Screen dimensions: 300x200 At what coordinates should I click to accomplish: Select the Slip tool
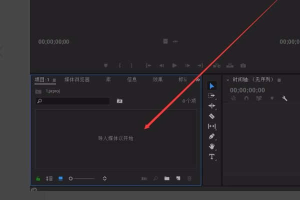(211, 126)
